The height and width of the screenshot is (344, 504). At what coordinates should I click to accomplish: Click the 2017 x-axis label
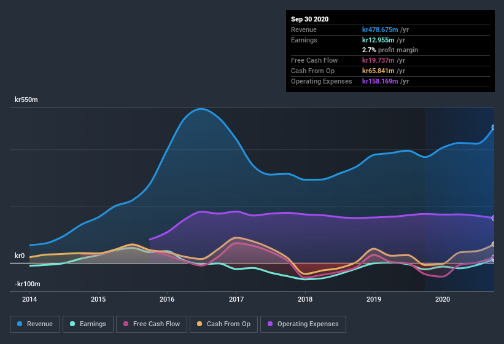pyautogui.click(x=236, y=299)
